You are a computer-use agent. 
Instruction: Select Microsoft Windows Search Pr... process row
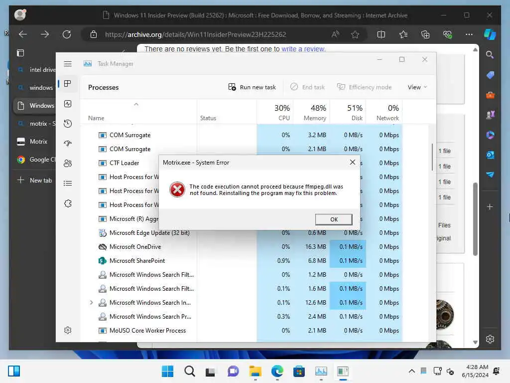[242, 316]
